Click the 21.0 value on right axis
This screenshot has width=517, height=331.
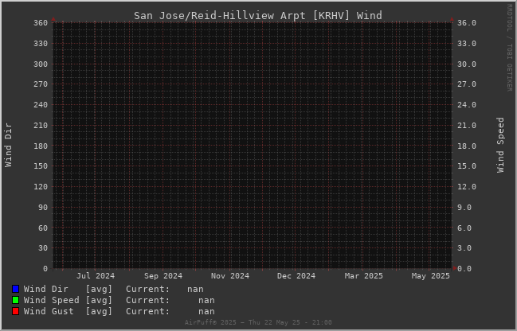[467, 126]
